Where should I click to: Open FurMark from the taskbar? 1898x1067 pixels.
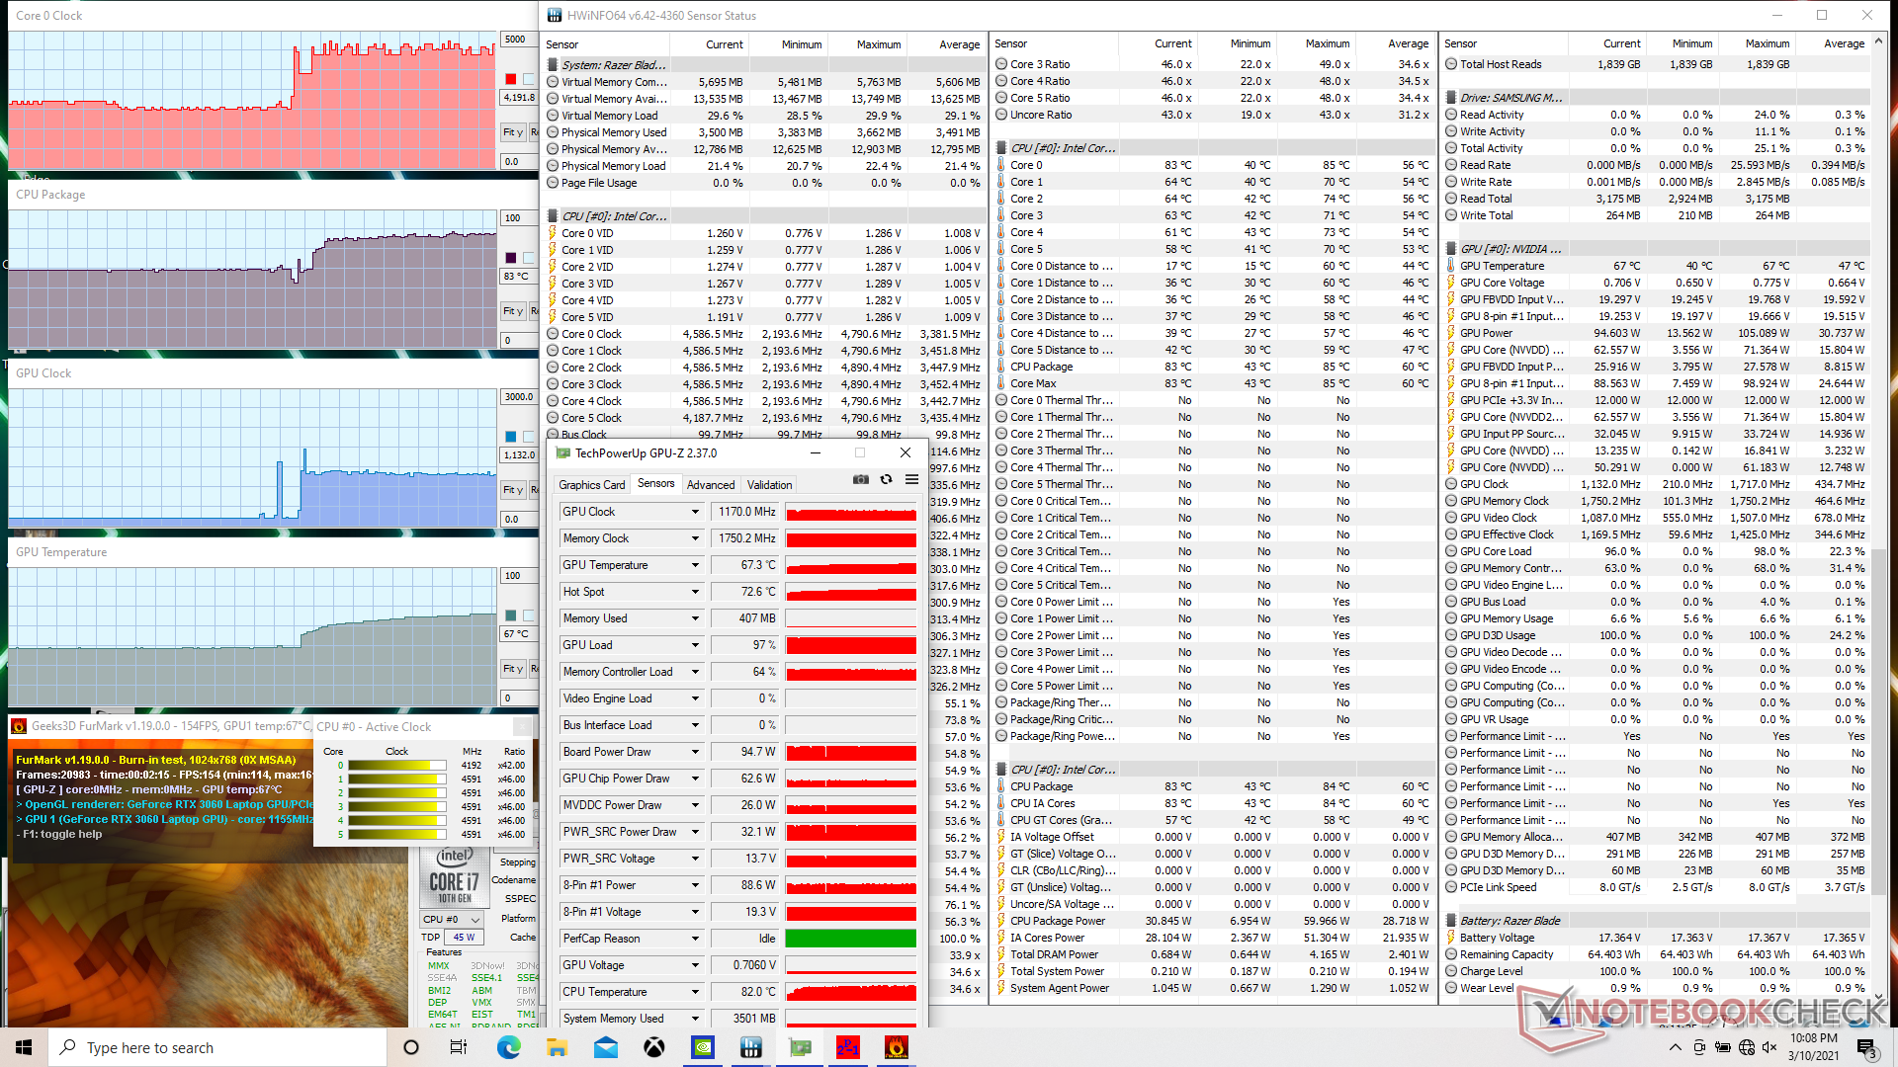click(896, 1047)
